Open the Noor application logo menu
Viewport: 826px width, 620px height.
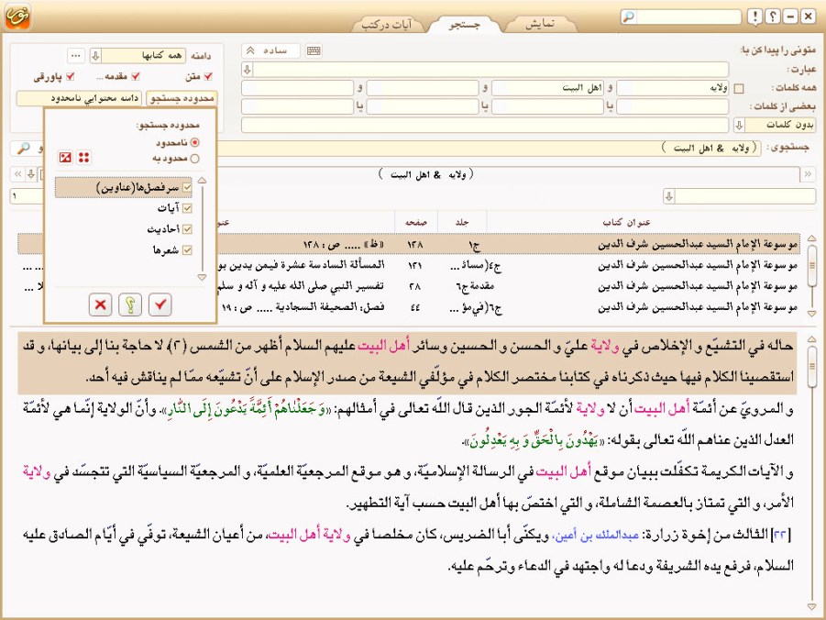pos(18,16)
